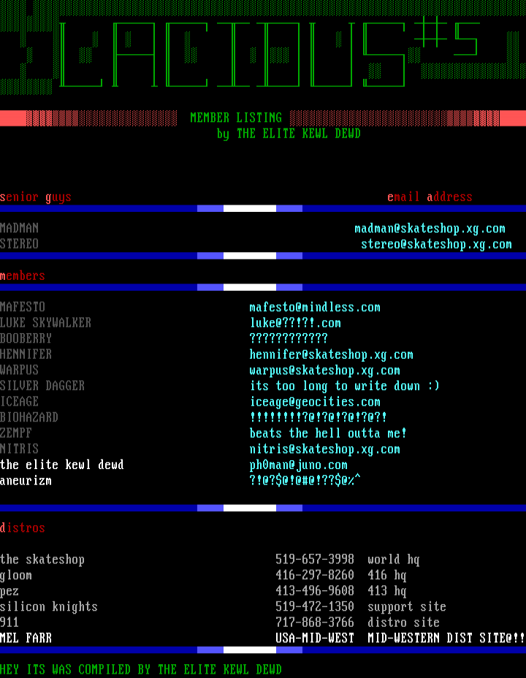Image resolution: width=526 pixels, height=678 pixels.
Task: Click the 'distros' section heading
Action: 23,528
